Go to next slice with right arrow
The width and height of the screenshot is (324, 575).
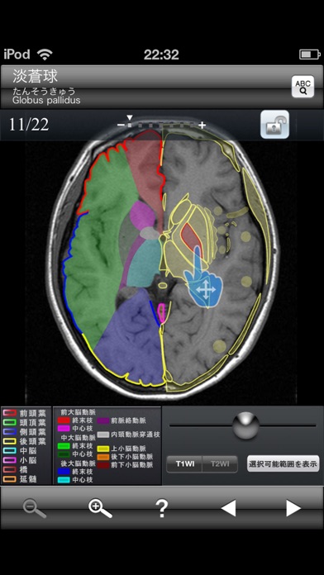293,508
